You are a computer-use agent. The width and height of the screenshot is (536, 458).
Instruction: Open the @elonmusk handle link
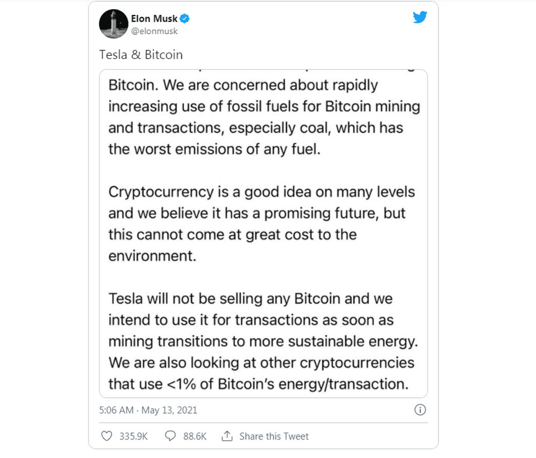[154, 31]
